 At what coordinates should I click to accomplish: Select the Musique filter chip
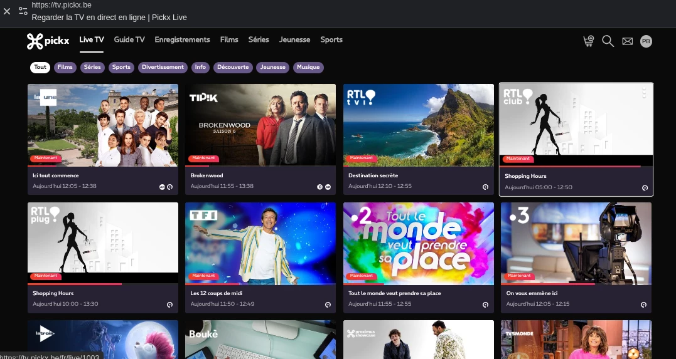click(308, 67)
